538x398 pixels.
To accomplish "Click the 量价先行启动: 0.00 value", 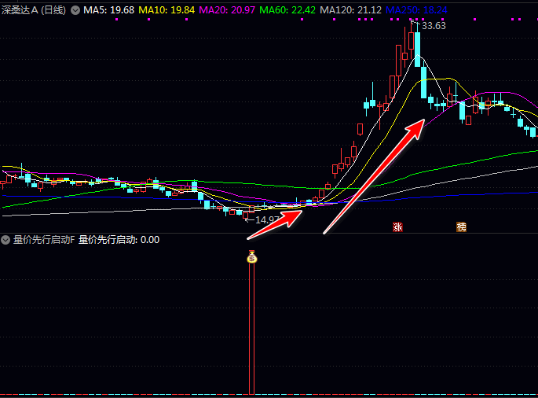I will tap(119, 240).
